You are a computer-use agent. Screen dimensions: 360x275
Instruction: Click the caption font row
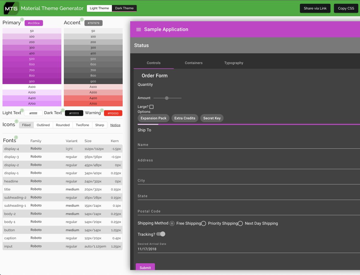[62, 238]
